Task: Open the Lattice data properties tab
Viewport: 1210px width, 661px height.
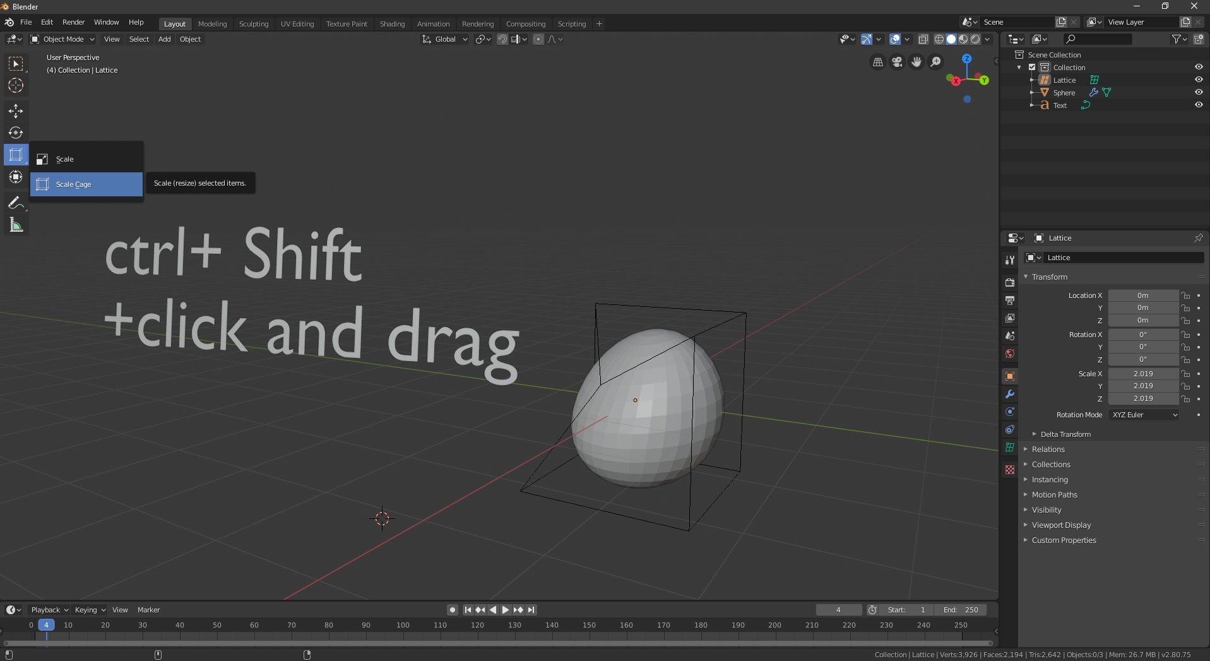Action: [1010, 447]
